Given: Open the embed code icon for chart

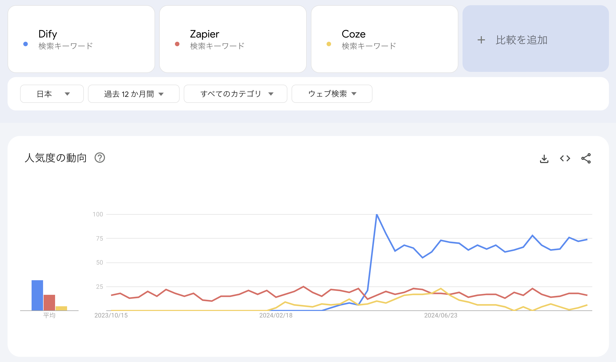Looking at the screenshot, I should point(565,158).
